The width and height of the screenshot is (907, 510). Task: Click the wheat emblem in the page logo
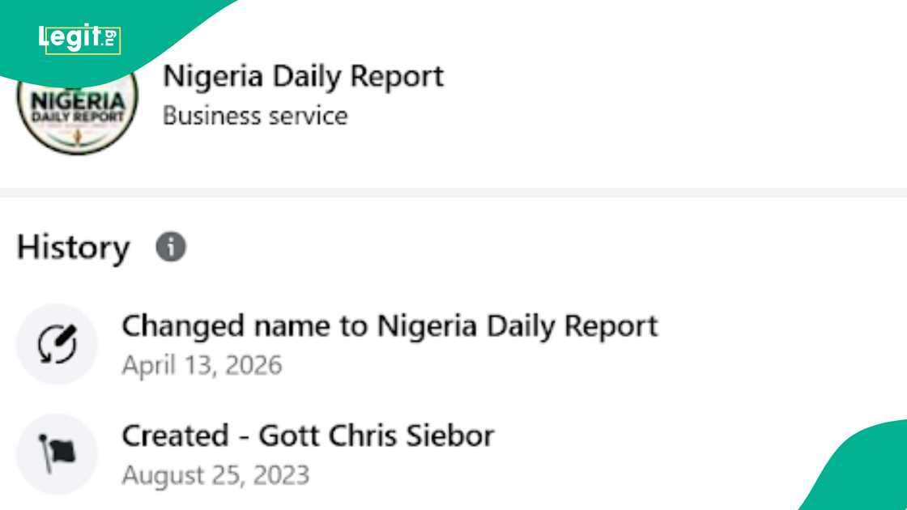pyautogui.click(x=77, y=138)
